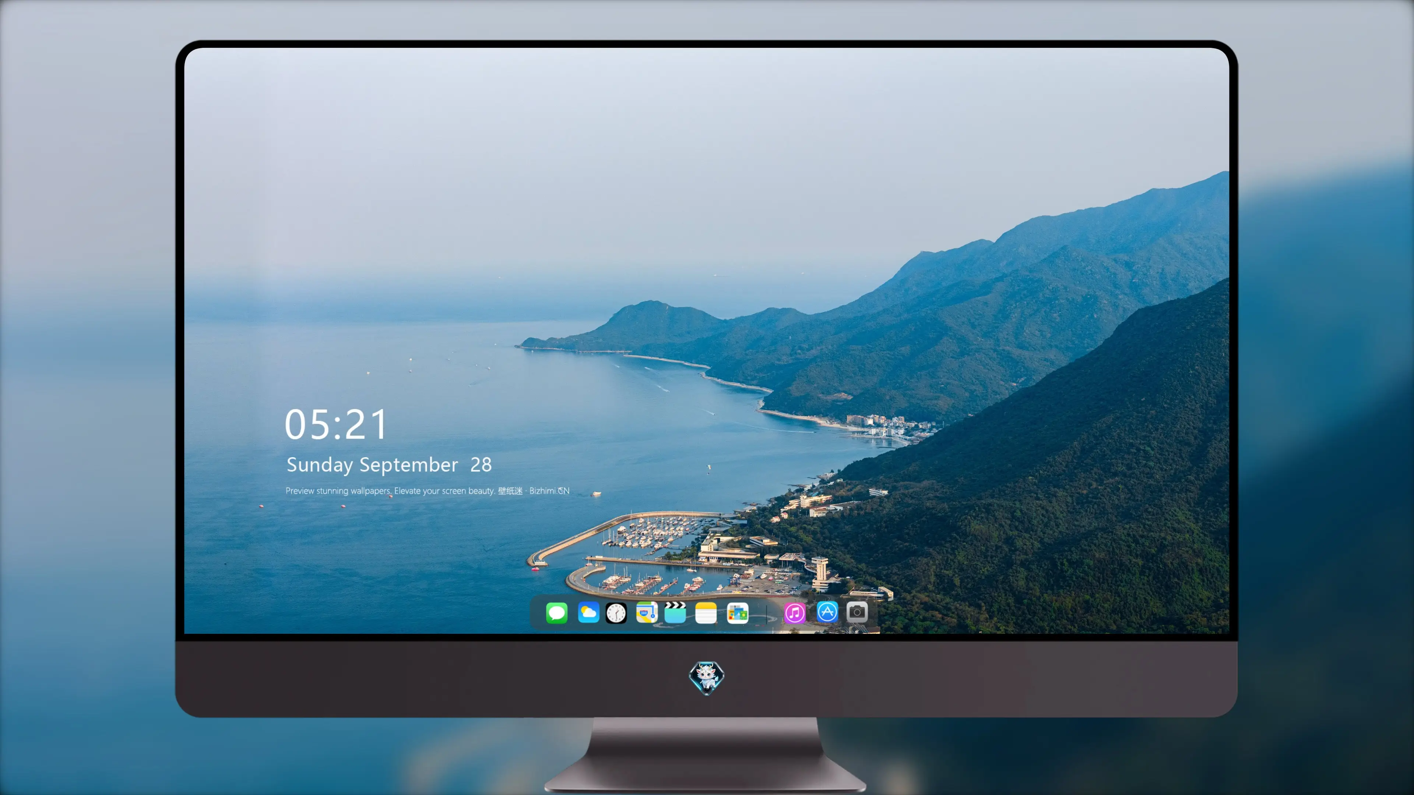Image resolution: width=1414 pixels, height=795 pixels.
Task: Open the Newsstand-style collage app icon
Action: pos(737,613)
